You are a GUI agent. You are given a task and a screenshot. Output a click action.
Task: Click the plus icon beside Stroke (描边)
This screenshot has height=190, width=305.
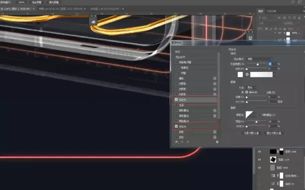point(215,78)
